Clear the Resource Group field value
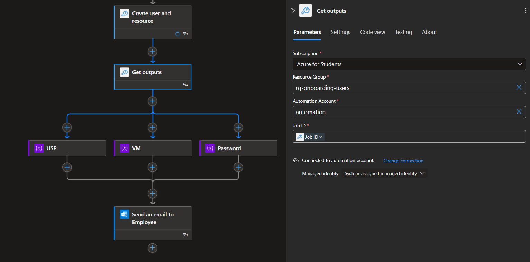The width and height of the screenshot is (530, 262). pos(519,88)
